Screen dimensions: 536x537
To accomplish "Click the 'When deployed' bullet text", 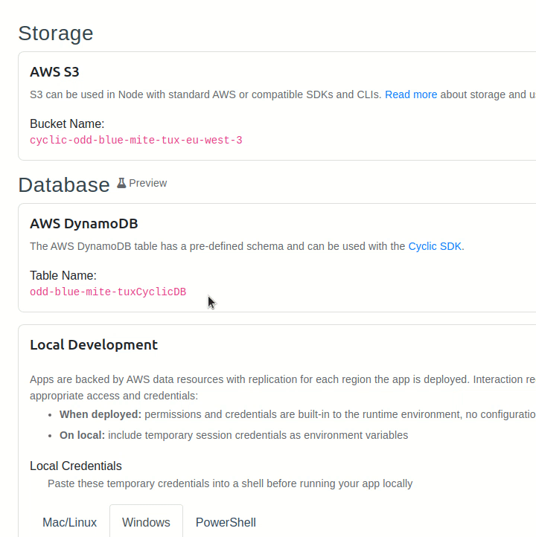I will pos(100,414).
